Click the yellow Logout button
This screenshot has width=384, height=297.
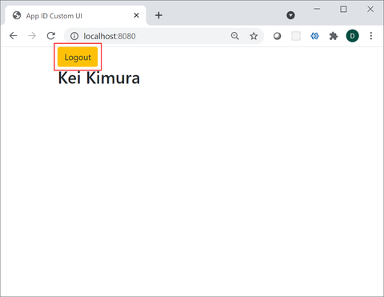point(78,57)
